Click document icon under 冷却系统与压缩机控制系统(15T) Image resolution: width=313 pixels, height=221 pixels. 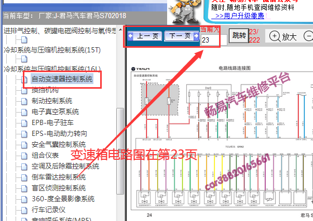(x=24, y=59)
